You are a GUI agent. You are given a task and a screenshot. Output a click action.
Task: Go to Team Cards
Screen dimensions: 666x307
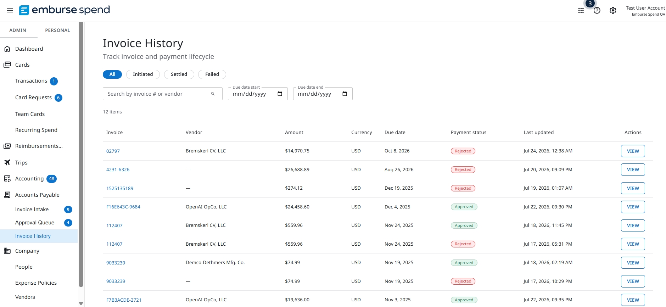pos(30,114)
